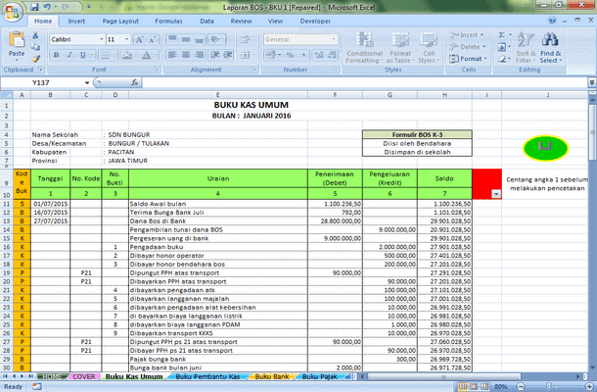Click the Percent Style icon
Viewport: 597px width, 392px height.
pos(290,55)
